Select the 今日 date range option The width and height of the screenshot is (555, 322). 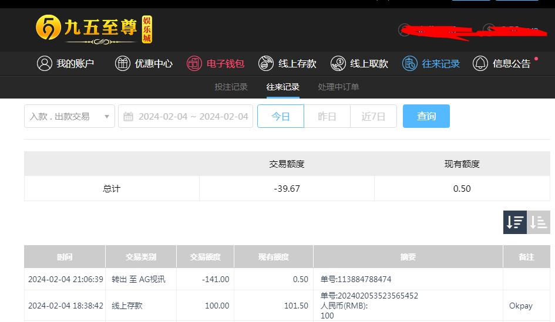(281, 116)
